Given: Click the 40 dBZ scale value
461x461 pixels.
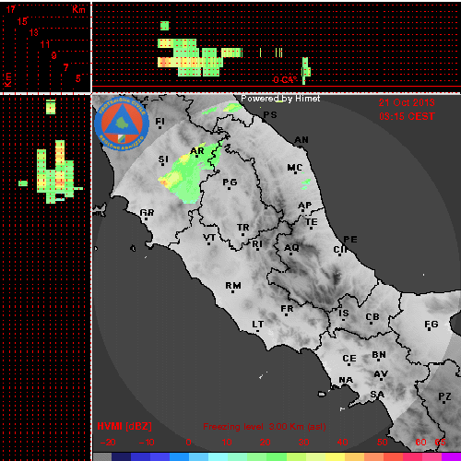Looking at the screenshot, I should [x=342, y=443].
